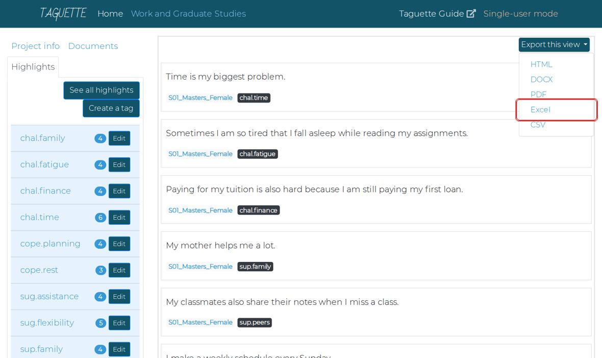Choose CSV export format

tap(538, 125)
